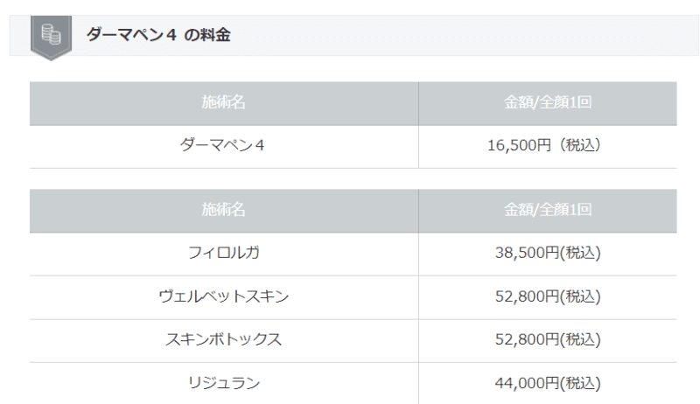This screenshot has height=404, width=700.
Task: Click the ヴェルベットスキン 52,800円(税込) price
Action: pyautogui.click(x=548, y=296)
